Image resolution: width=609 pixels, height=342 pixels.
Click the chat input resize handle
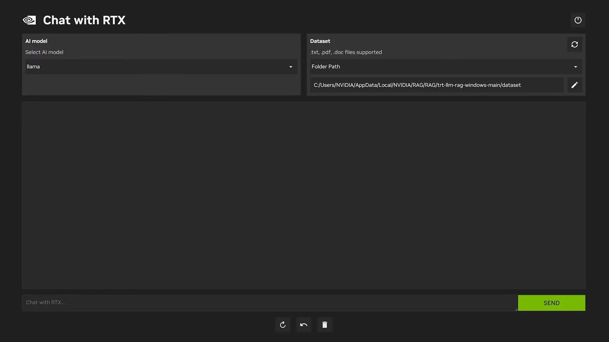click(x=516, y=309)
